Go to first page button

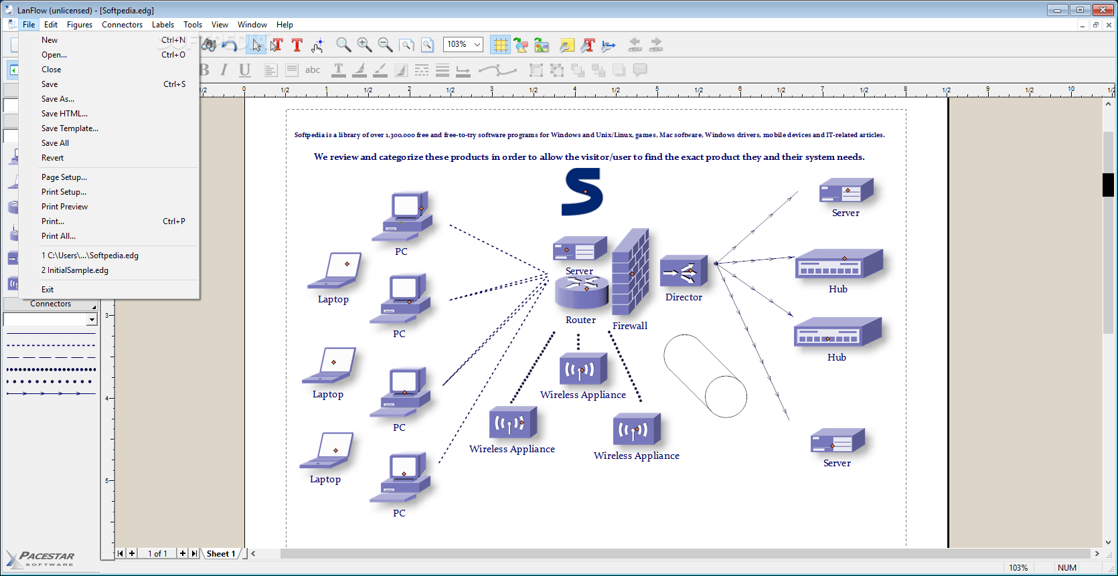pyautogui.click(x=121, y=553)
